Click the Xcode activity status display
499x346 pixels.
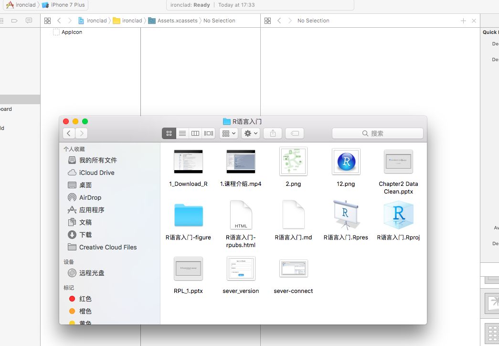coord(260,5)
